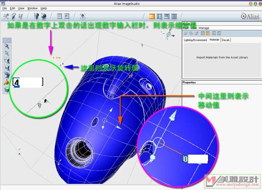The image size is (262, 190).
Task: Select the two-column layout icon
Action: coord(160,16)
